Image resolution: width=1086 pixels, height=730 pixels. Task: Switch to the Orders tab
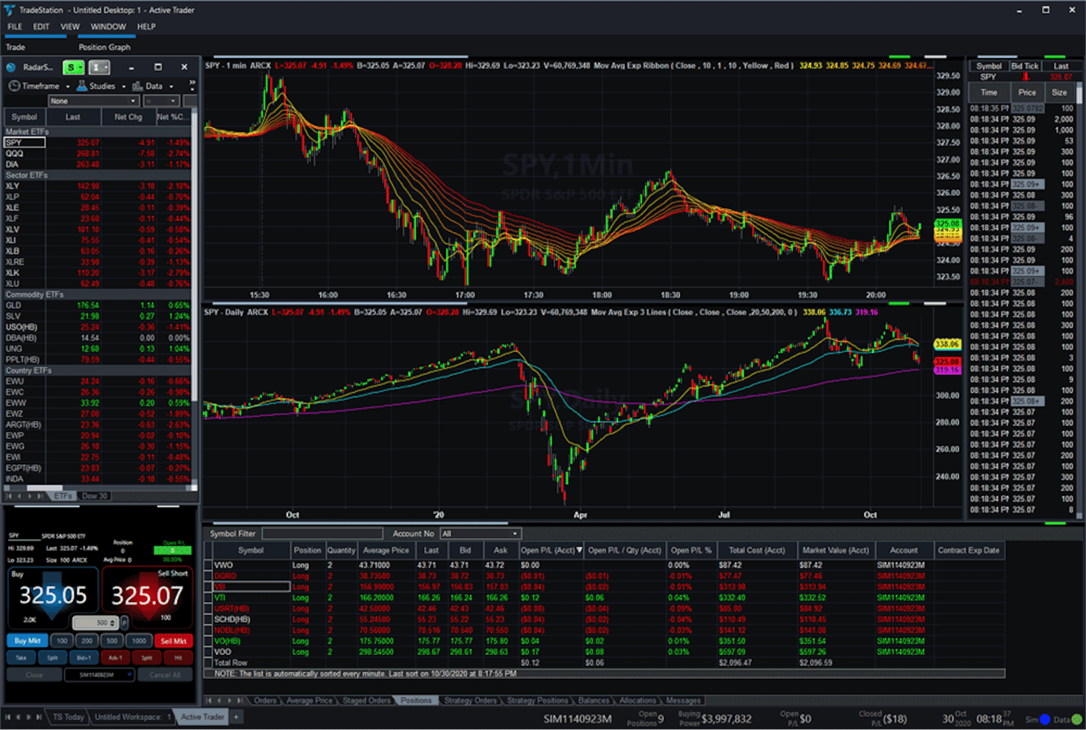click(x=265, y=700)
